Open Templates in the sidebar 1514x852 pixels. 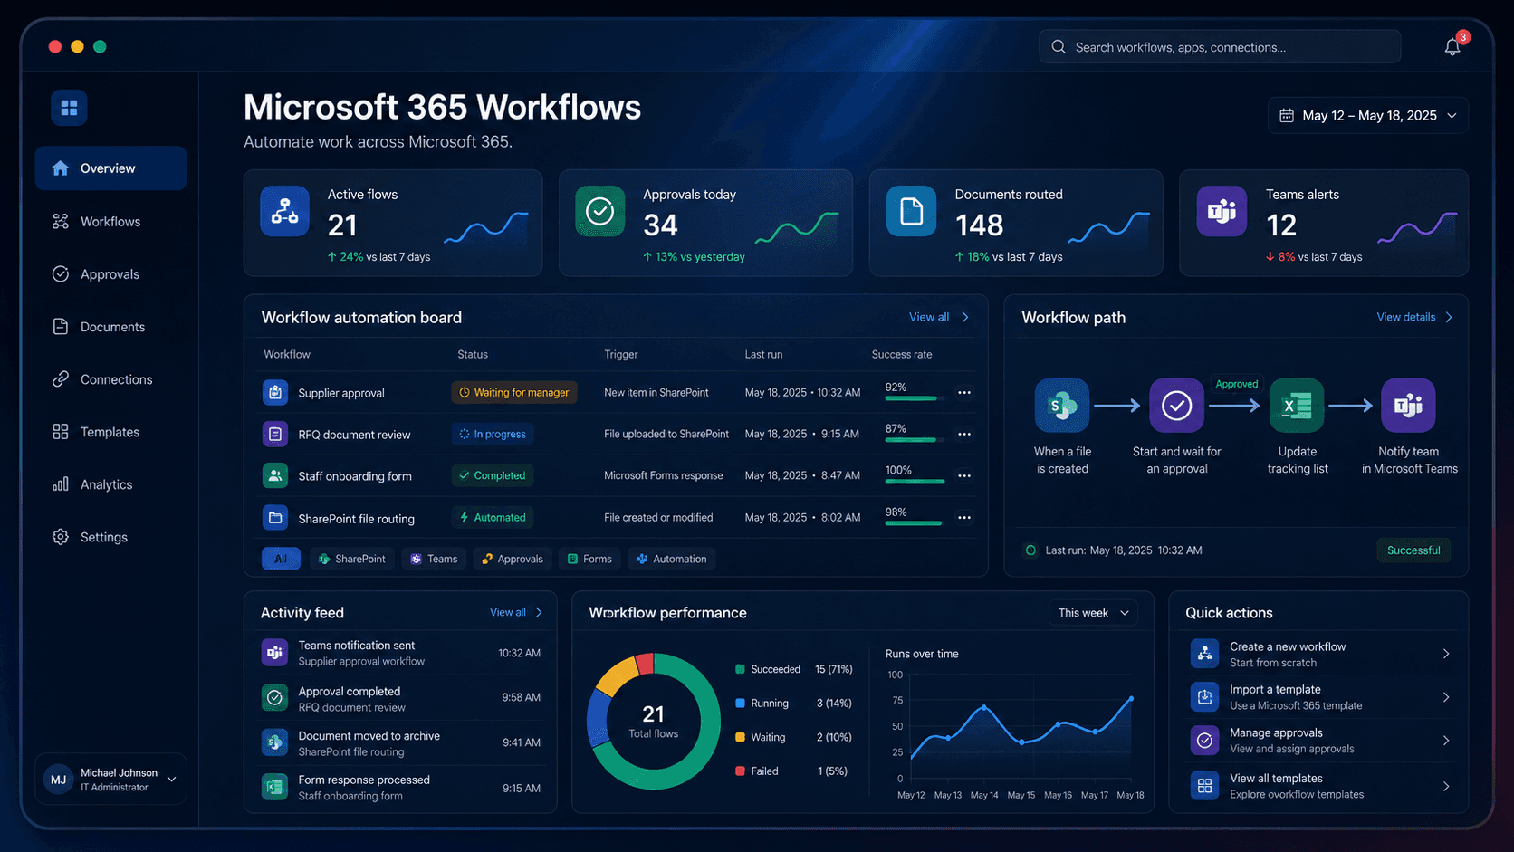pyautogui.click(x=110, y=432)
